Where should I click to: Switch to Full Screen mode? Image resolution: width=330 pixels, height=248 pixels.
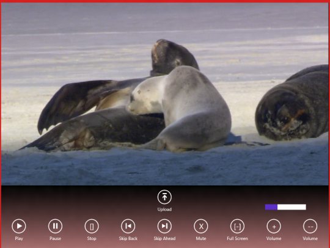(x=237, y=226)
